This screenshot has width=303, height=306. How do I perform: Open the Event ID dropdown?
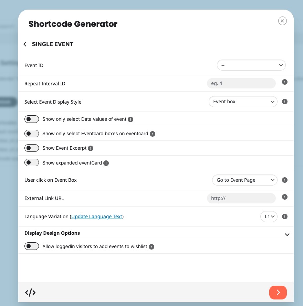251,65
